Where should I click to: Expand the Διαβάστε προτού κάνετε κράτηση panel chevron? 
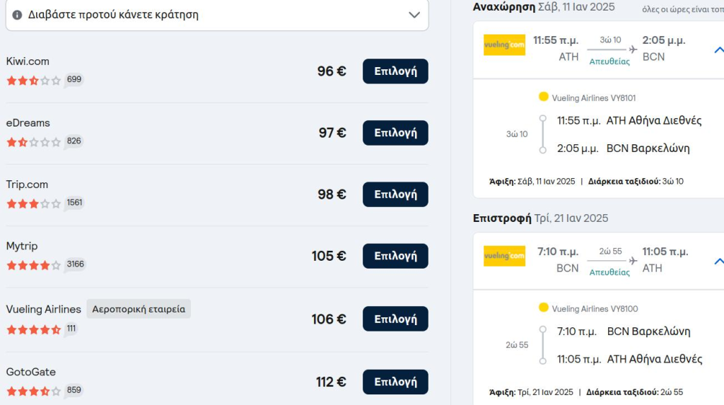coord(414,15)
